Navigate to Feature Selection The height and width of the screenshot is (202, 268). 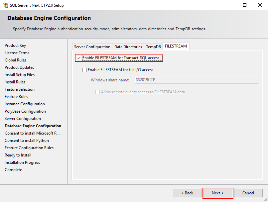tap(19, 89)
